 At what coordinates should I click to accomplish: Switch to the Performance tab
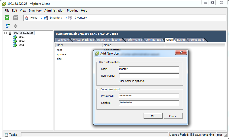coord(134,40)
